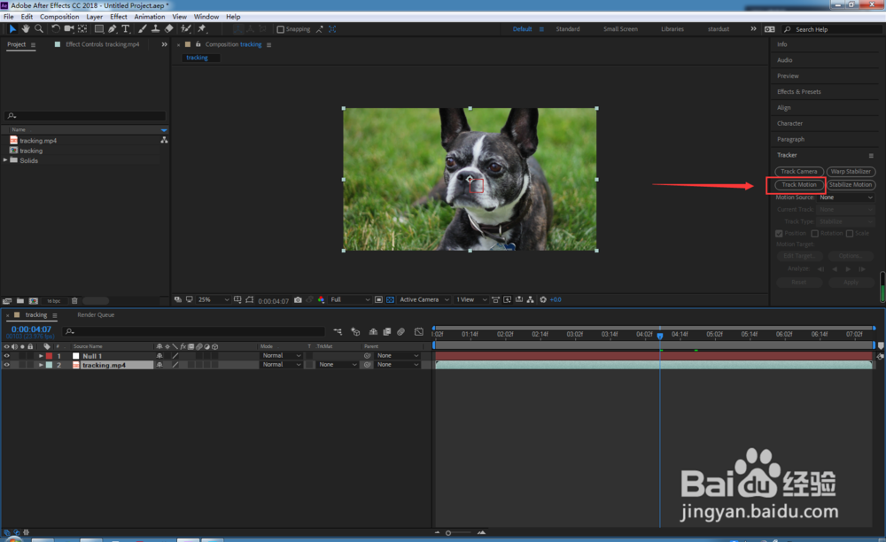886x542 pixels.
Task: Select the Horizontal Type tool
Action: [126, 29]
